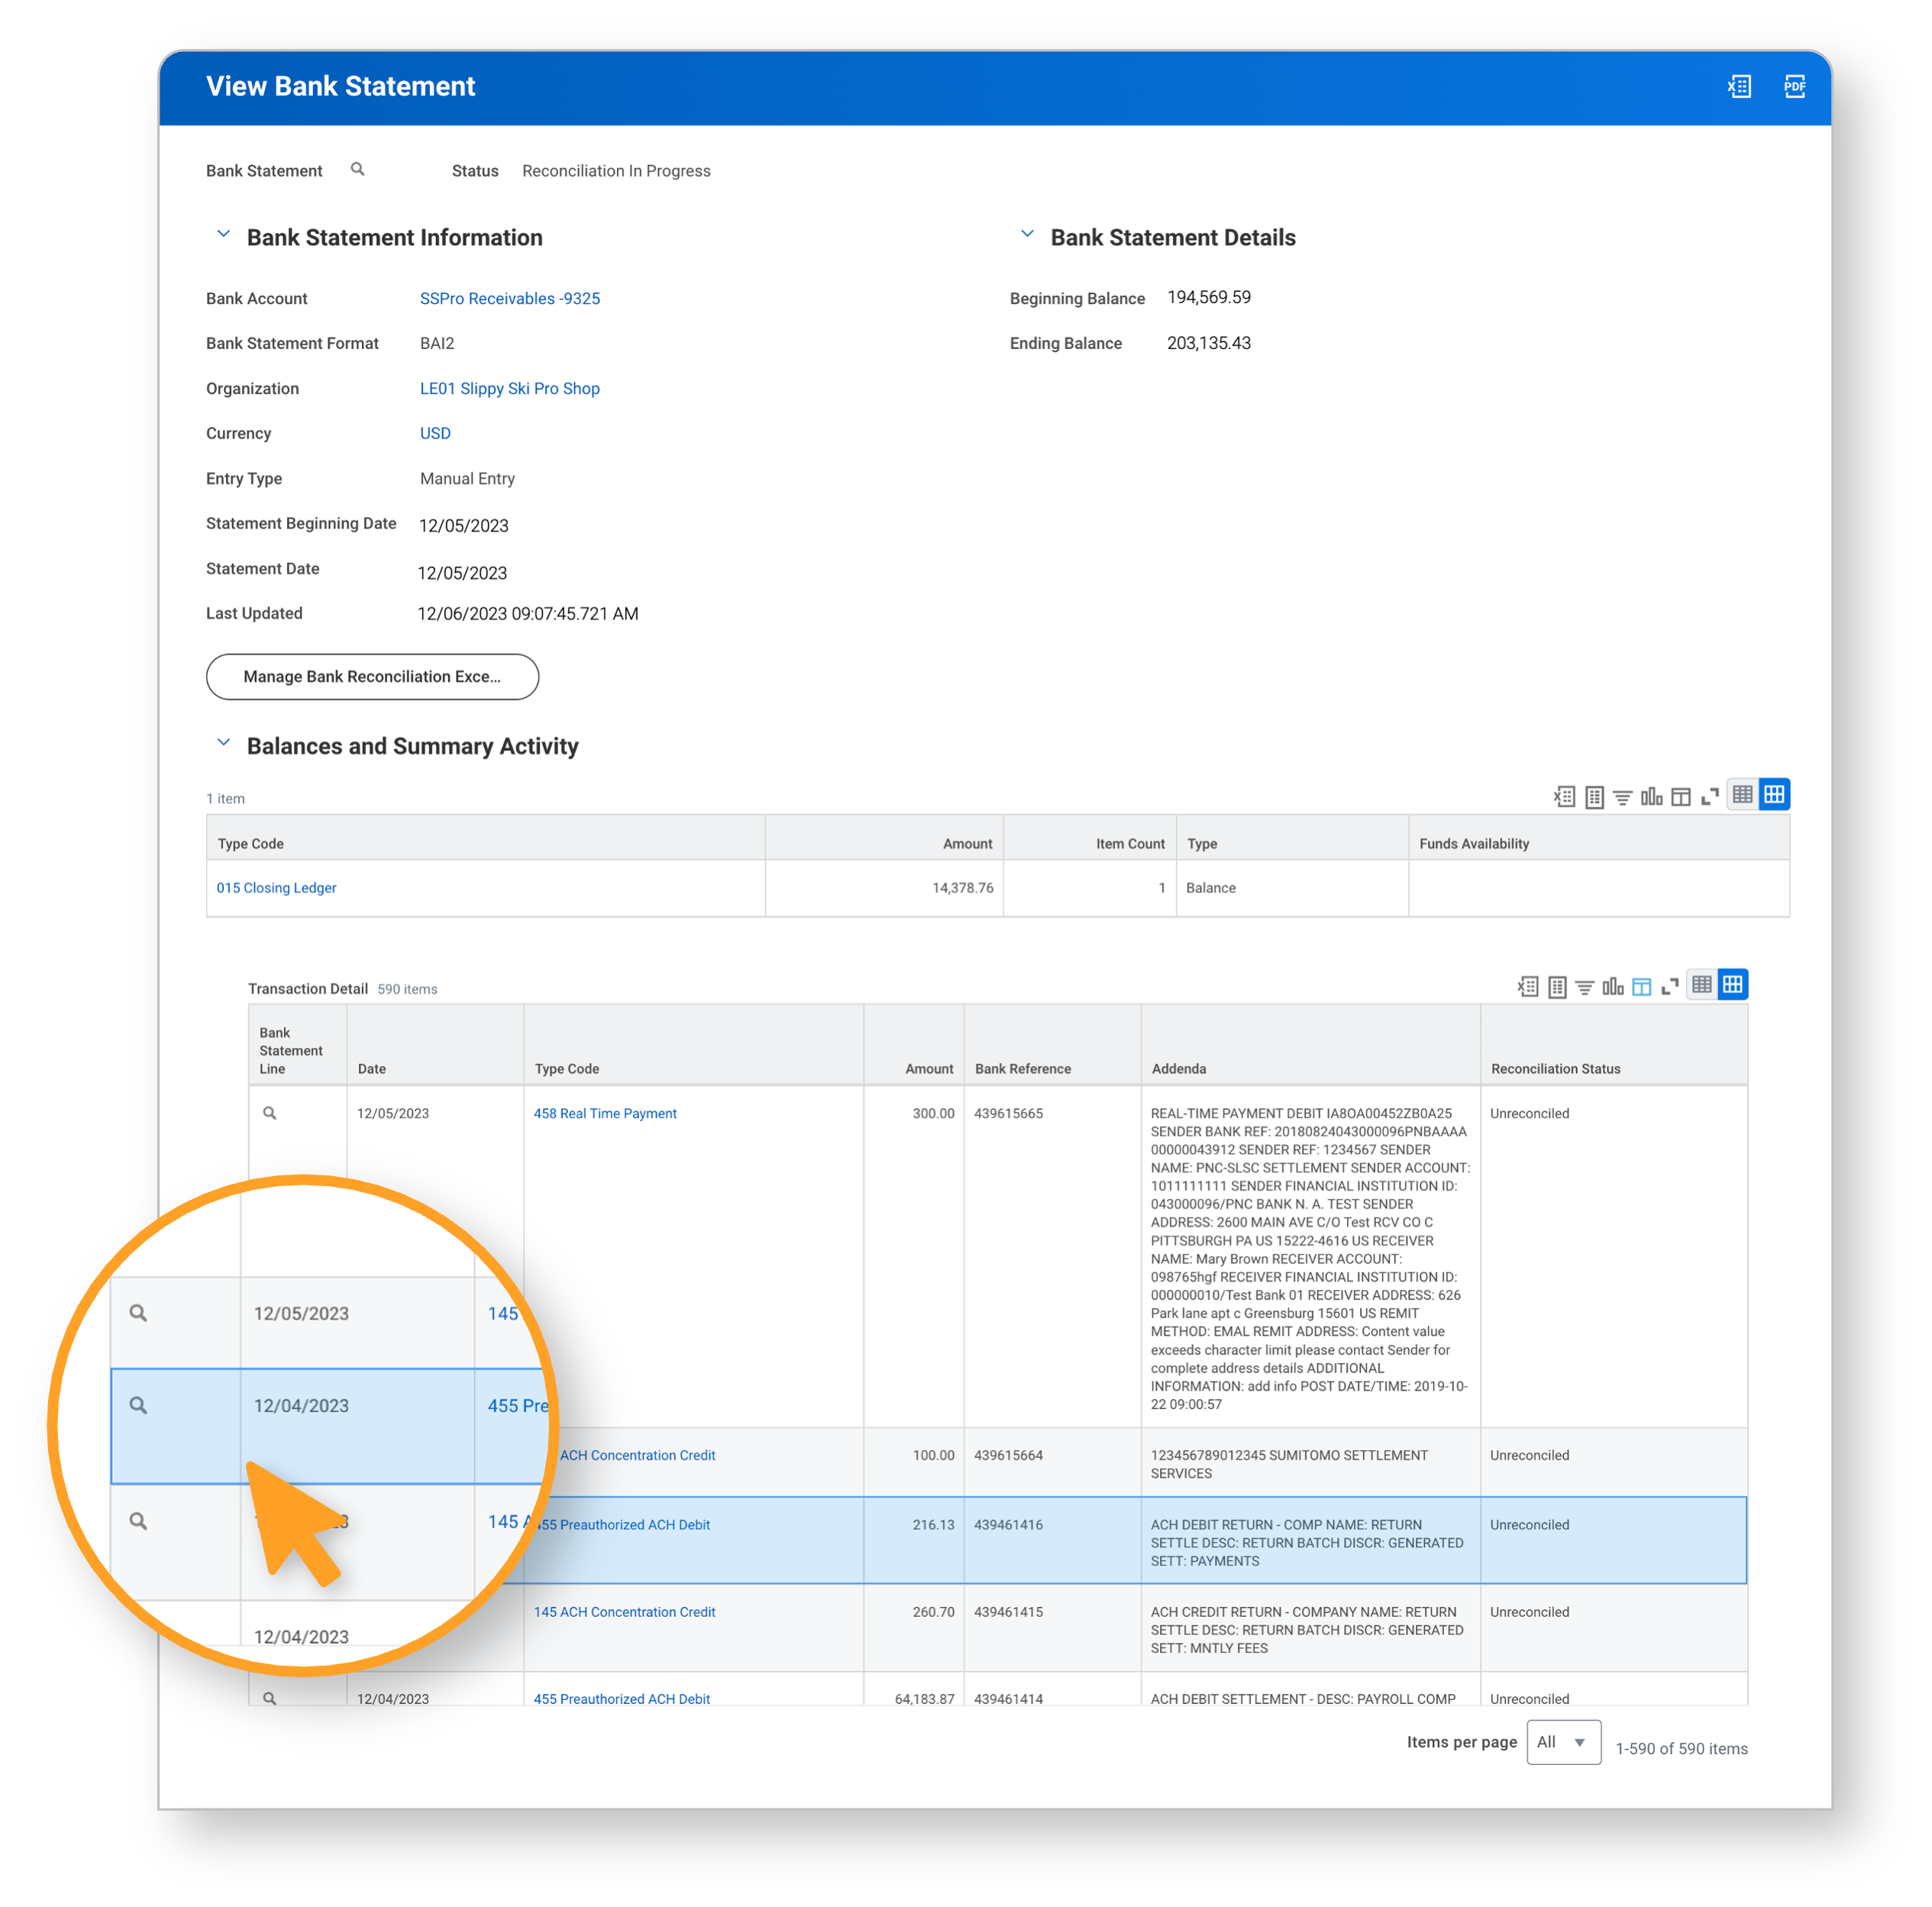This screenshot has width=1932, height=1907.
Task: Open magnifier on bottom 64,183.87 transaction row
Action: 269,1698
